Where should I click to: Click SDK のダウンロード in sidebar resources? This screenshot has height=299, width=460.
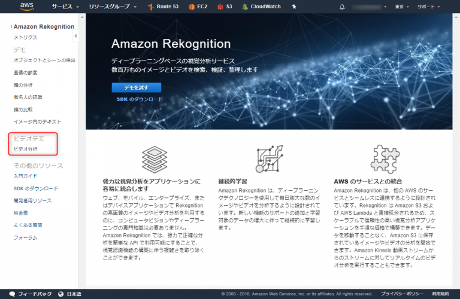pyautogui.click(x=36, y=188)
